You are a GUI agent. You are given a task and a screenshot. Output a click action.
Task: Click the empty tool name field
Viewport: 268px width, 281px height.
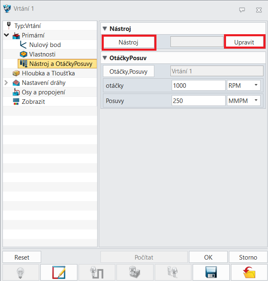click(x=197, y=42)
